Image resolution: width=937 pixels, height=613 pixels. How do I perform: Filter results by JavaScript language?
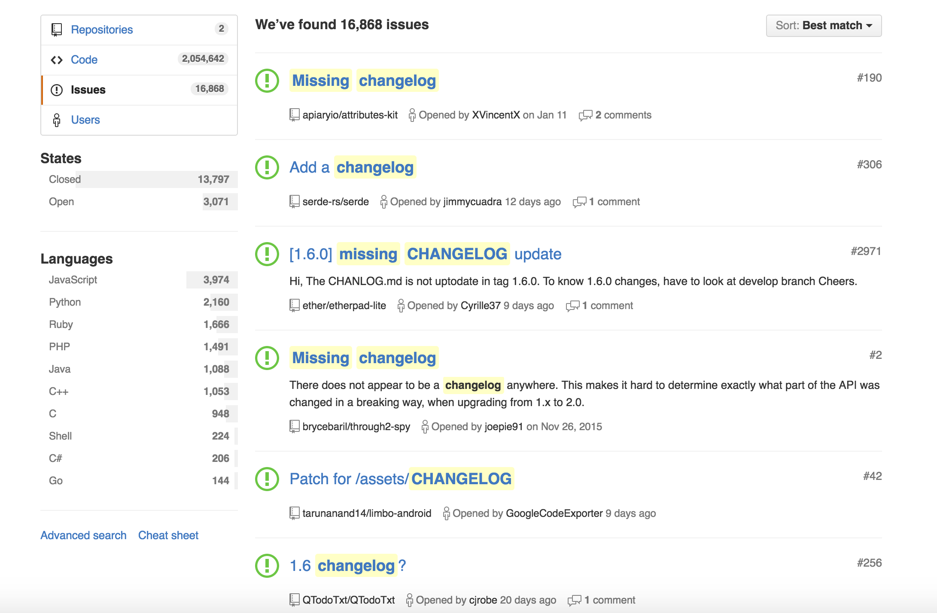(x=139, y=280)
